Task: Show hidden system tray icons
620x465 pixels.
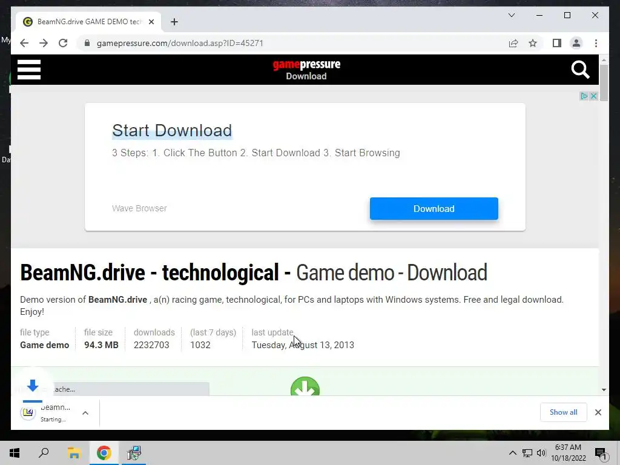Action: [x=512, y=453]
